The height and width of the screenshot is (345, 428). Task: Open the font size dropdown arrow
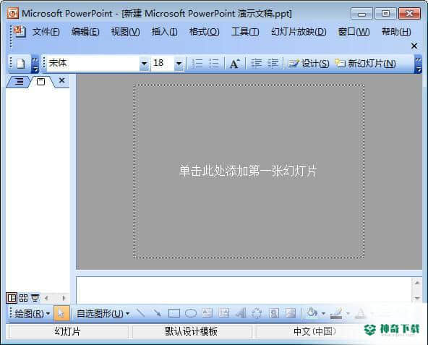[x=179, y=64]
